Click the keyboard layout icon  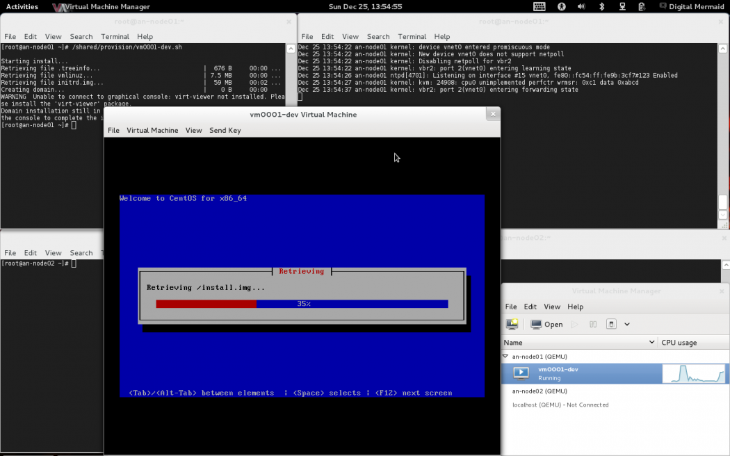click(539, 6)
